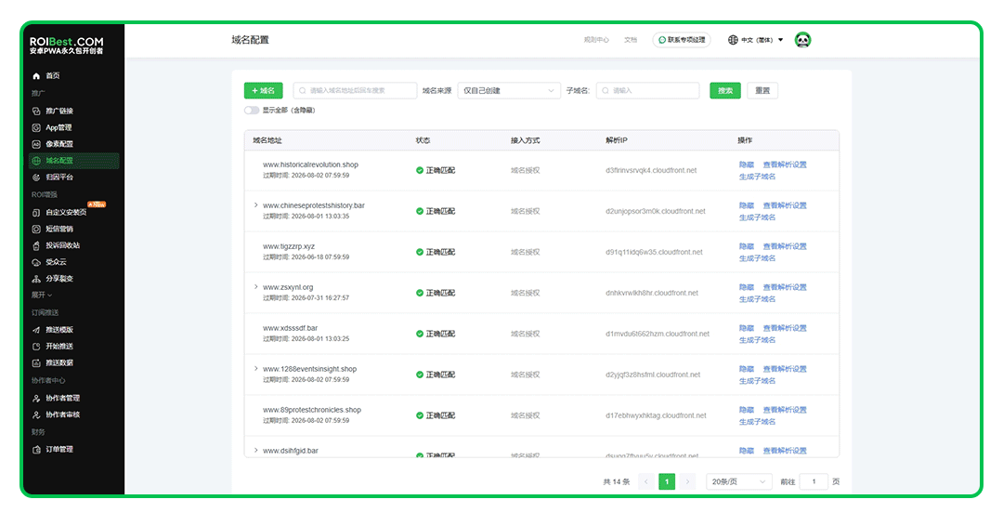Viewport: 1003px width, 526px height.
Task: Click the App管理 sidebar icon
Action: (36, 128)
